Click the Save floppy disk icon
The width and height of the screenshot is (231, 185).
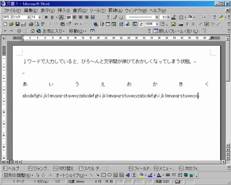click(x=17, y=24)
